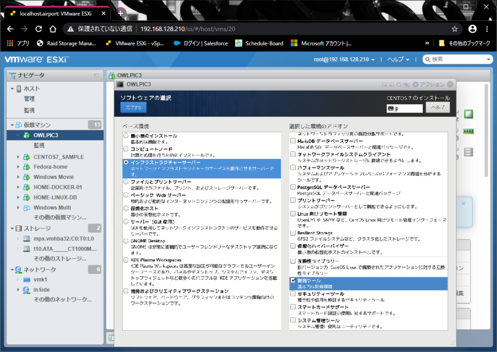Check MariaDB データベースサーバー addon
The height and width of the screenshot is (352, 497).
tap(293, 141)
